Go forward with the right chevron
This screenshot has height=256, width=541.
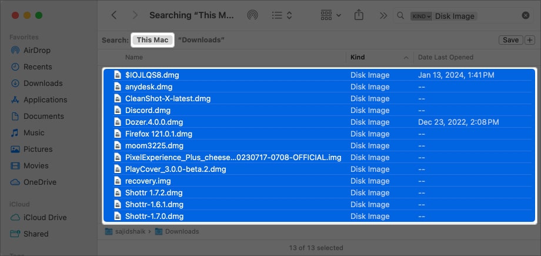click(135, 15)
